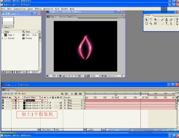Expand Camera 1 layer properties
The height and width of the screenshot is (138, 179).
13,100
